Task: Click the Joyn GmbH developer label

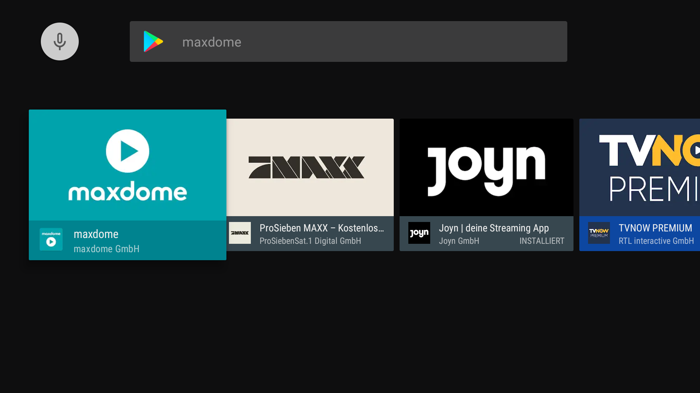Action: [x=459, y=241]
